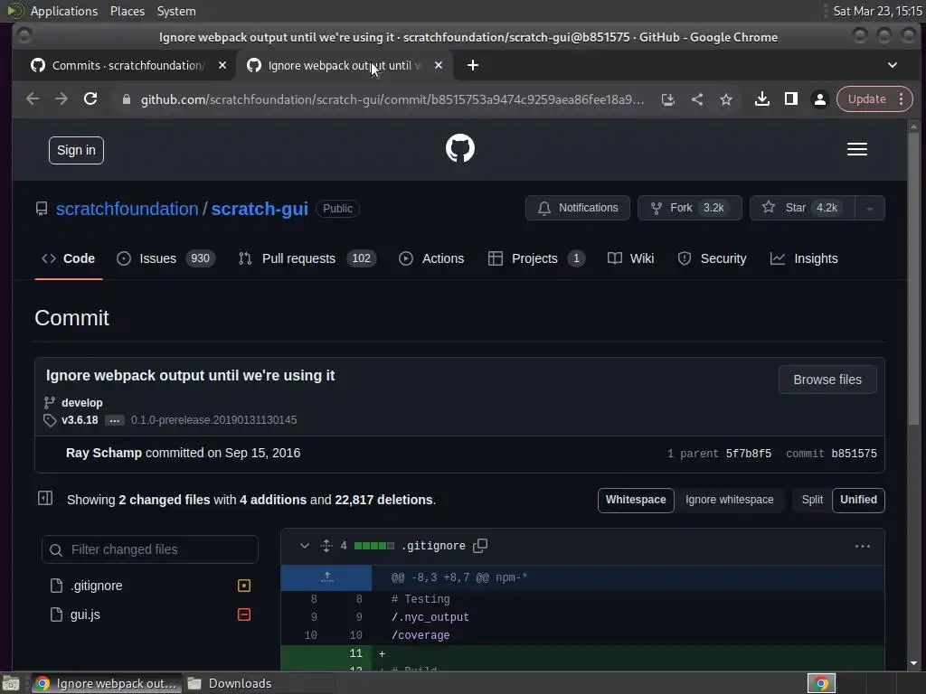Switch to Split diff view
Screen dimensions: 926x694
tap(812, 500)
